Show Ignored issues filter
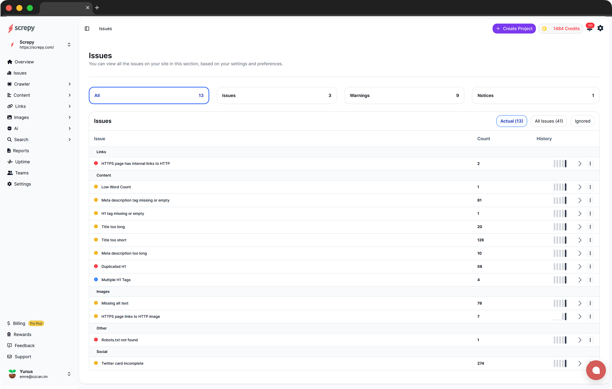This screenshot has width=612, height=389. (x=582, y=121)
